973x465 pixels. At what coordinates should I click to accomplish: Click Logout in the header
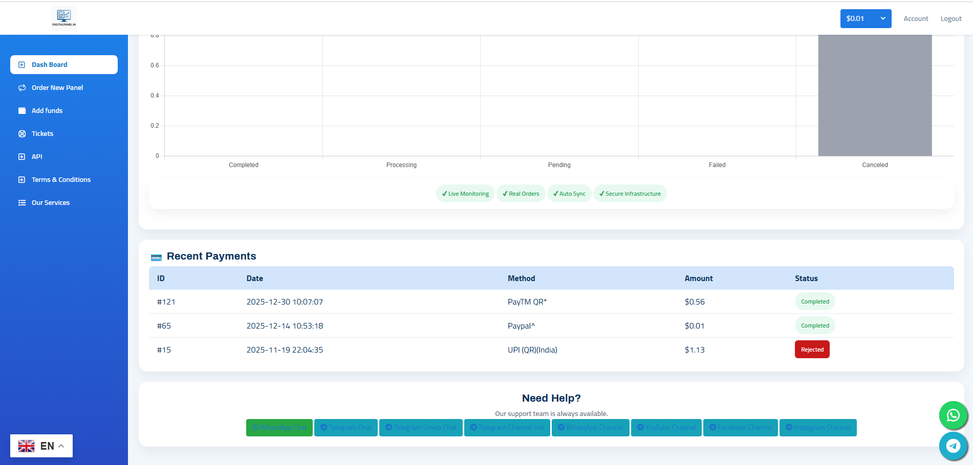click(x=950, y=19)
